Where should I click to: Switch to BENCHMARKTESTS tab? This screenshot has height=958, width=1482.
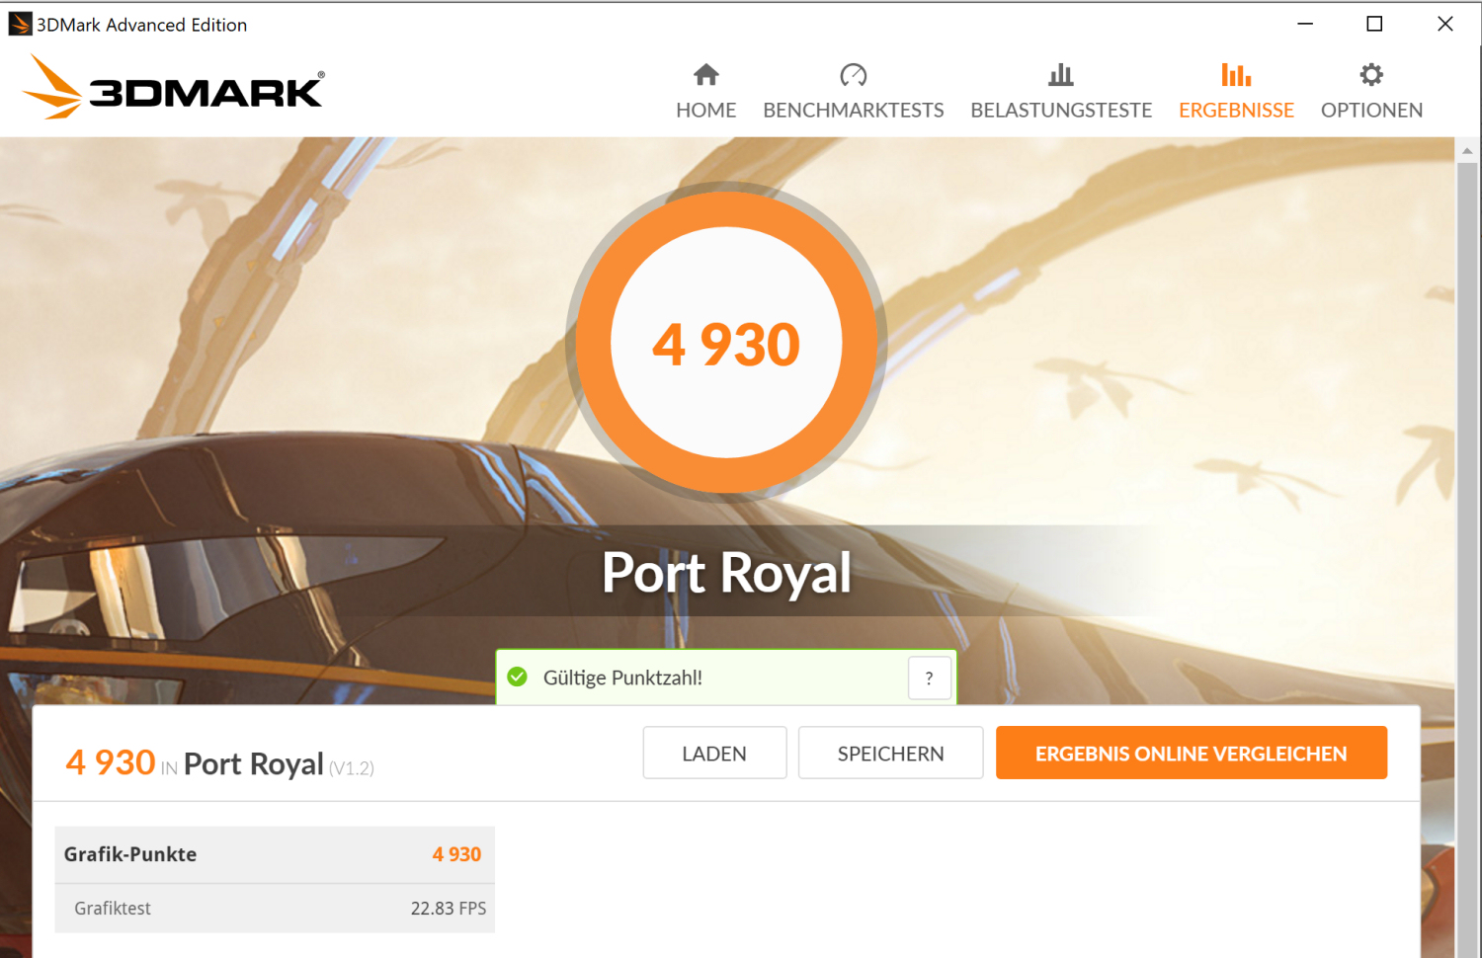pyautogui.click(x=854, y=110)
